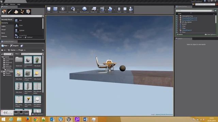218x122 pixels.
Task: Go back in Content Browser history
Action: coord(2,50)
